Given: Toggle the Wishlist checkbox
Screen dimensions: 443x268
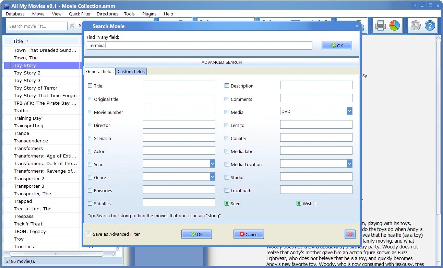Looking at the screenshot, I should click(x=299, y=203).
